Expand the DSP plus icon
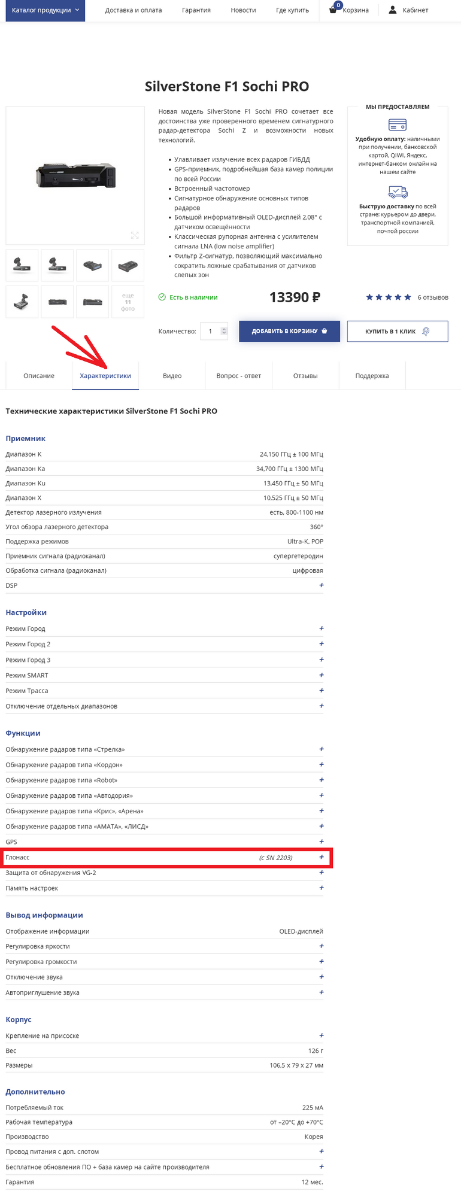Viewport: 461px width, 1197px height. [x=322, y=585]
